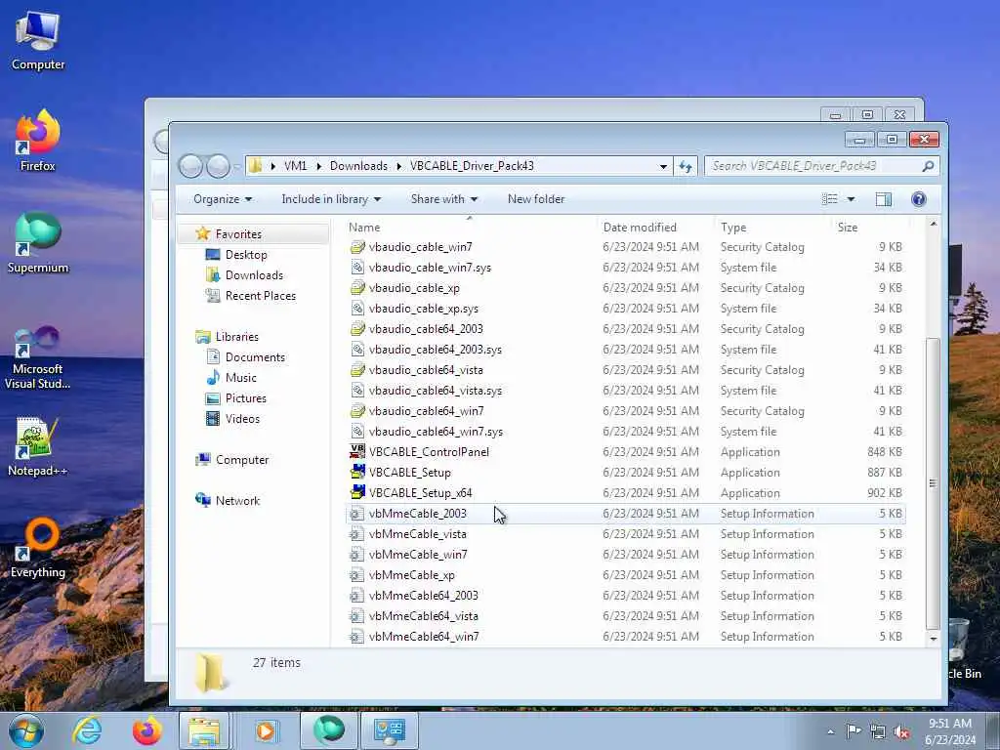Go to the Downloads breadcrumb segment
1000x750 pixels.
358,166
